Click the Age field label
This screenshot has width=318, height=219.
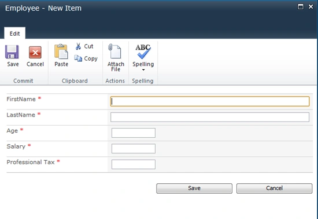click(x=12, y=131)
